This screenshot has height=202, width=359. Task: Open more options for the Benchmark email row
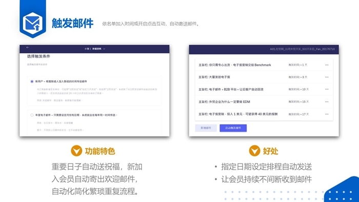[327, 65]
